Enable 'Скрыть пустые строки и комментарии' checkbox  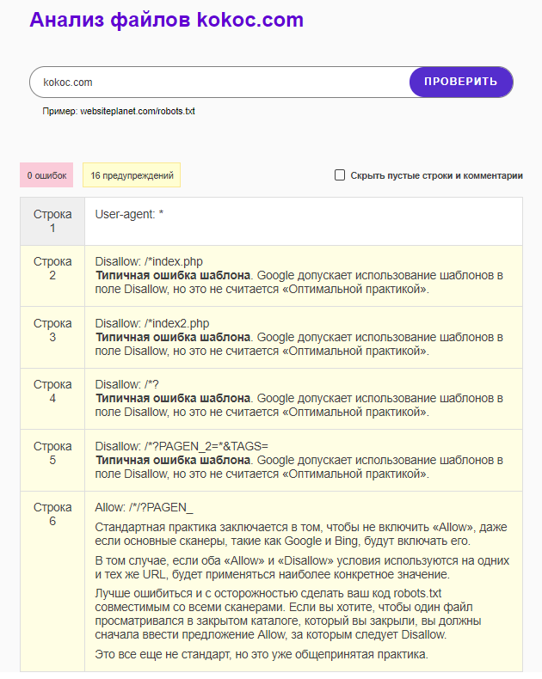(x=340, y=175)
